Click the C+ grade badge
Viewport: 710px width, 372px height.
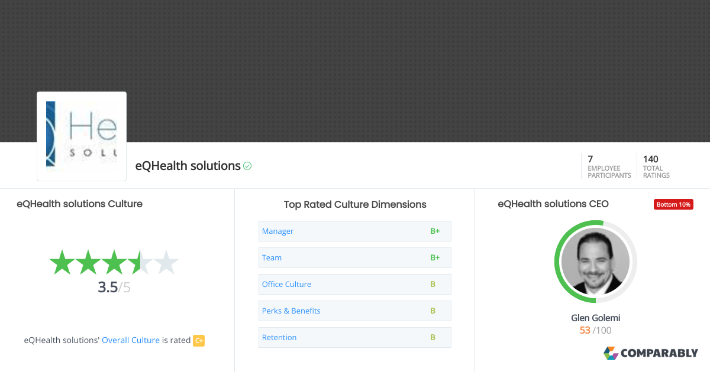tap(199, 341)
